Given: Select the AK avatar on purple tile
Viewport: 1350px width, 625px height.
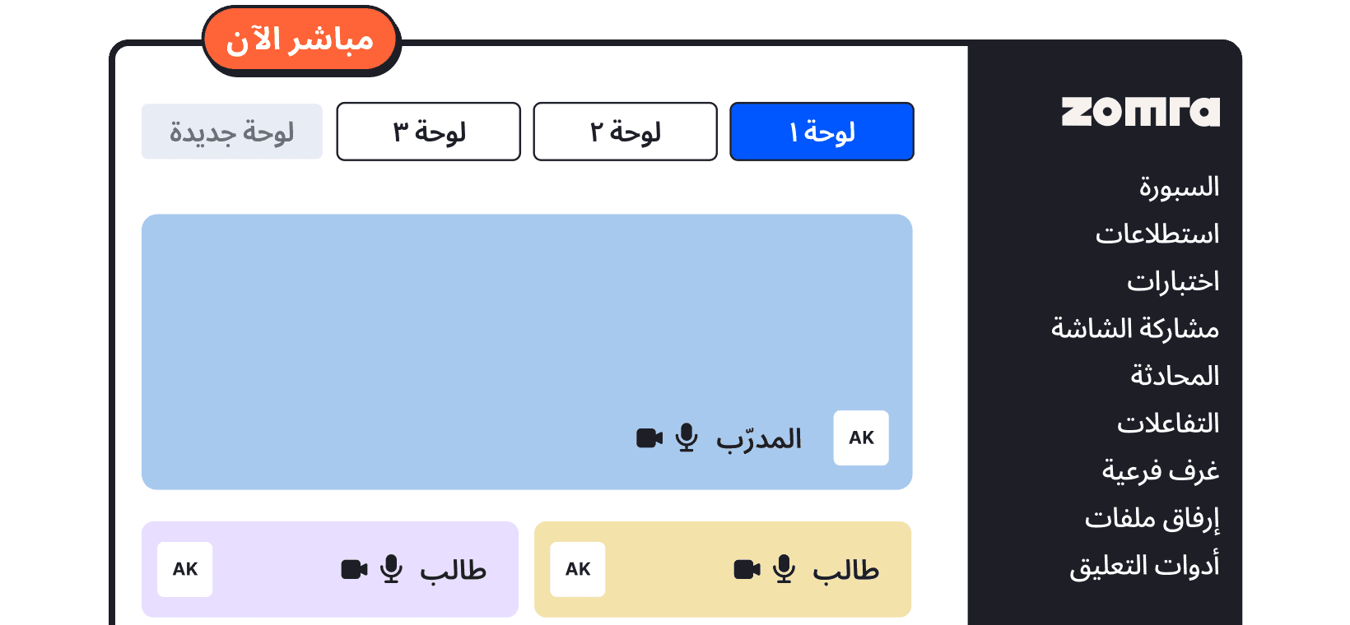Looking at the screenshot, I should 185,569.
